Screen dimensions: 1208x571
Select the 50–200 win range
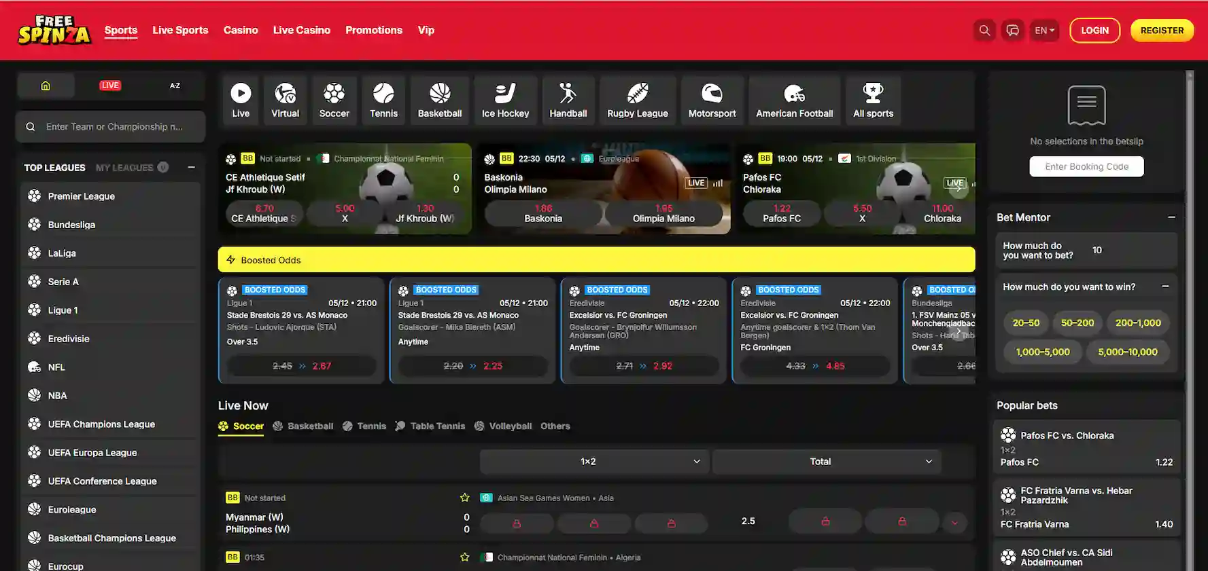pyautogui.click(x=1077, y=323)
